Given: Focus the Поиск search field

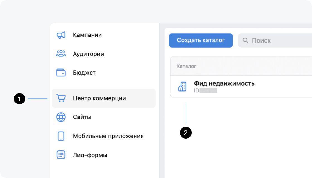Looking at the screenshot, I should coord(275,41).
